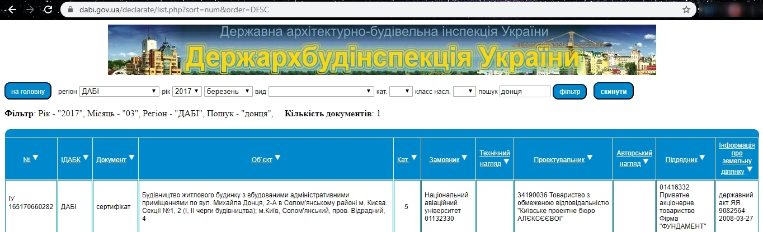Click the 'на головну' button
Viewport: 763px width, 232px height.
pos(28,91)
